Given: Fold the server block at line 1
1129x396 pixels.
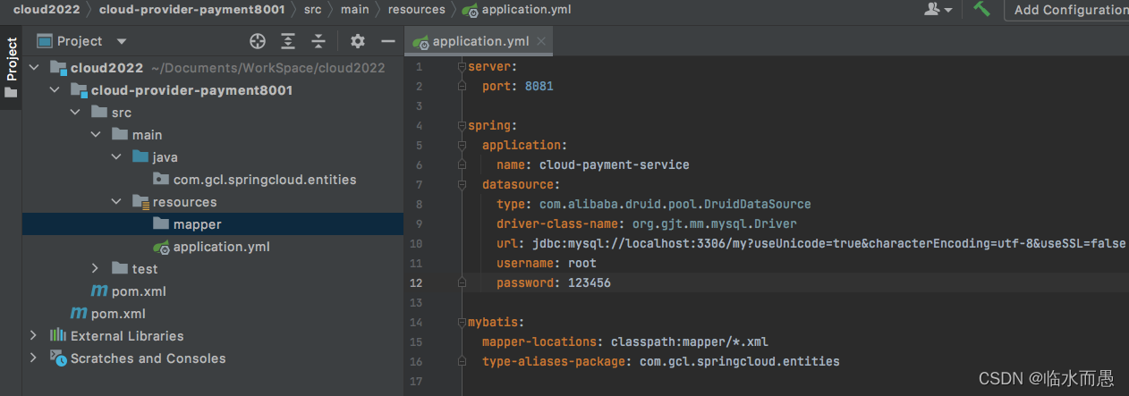Looking at the screenshot, I should pos(462,66).
